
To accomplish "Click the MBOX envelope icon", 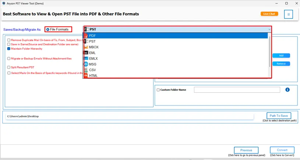I will (86, 47).
